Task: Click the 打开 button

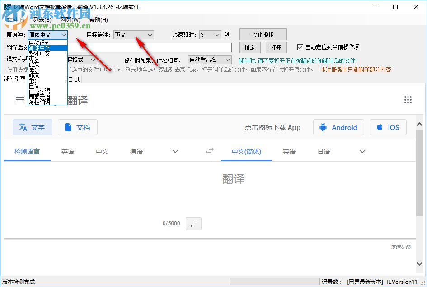Action: [x=276, y=47]
